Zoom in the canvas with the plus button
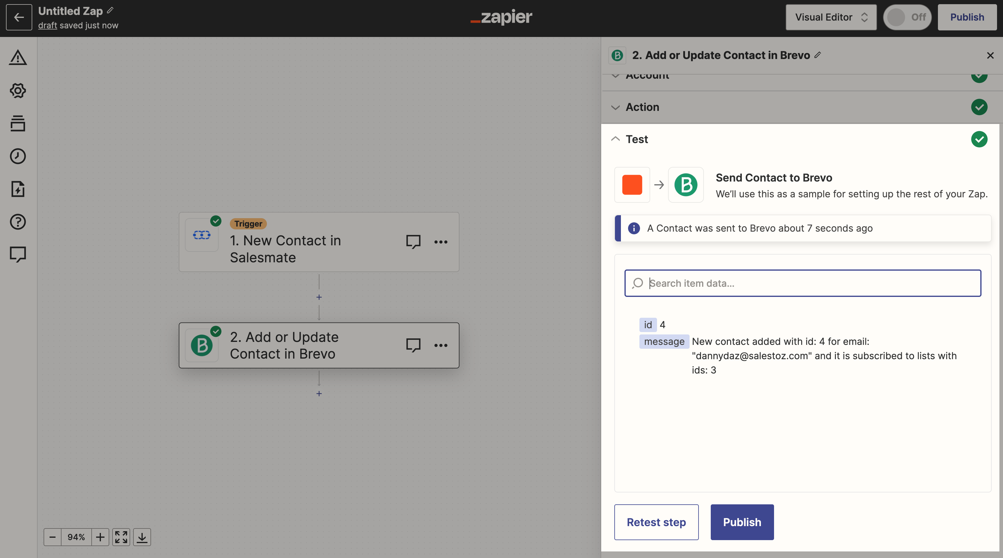 click(100, 537)
